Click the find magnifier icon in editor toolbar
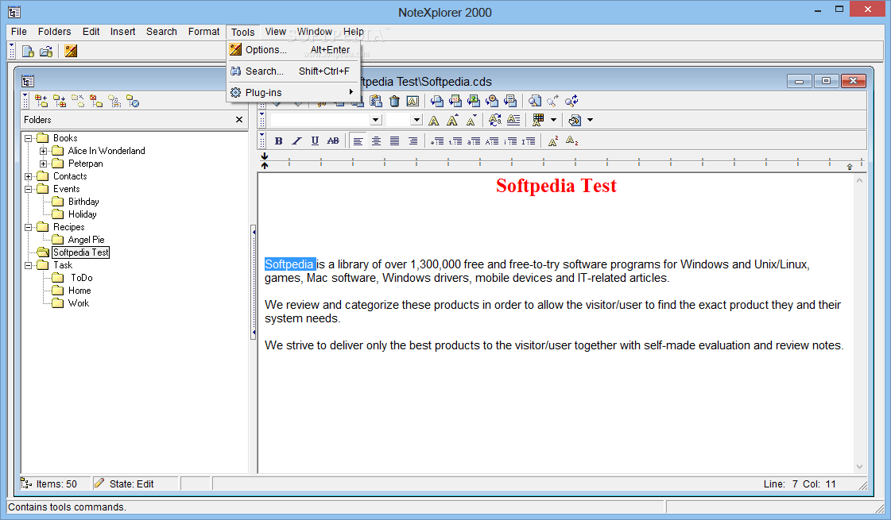This screenshot has height=520, width=891. pos(534,101)
